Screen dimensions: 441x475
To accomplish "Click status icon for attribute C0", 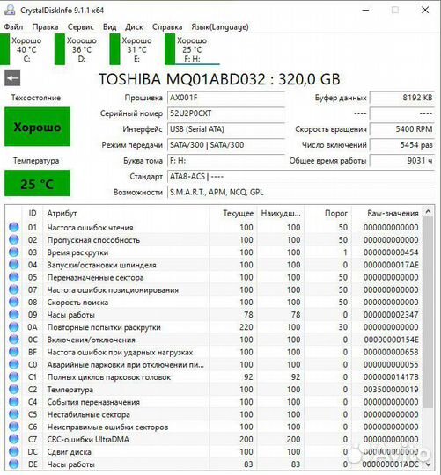I will click(x=13, y=364).
